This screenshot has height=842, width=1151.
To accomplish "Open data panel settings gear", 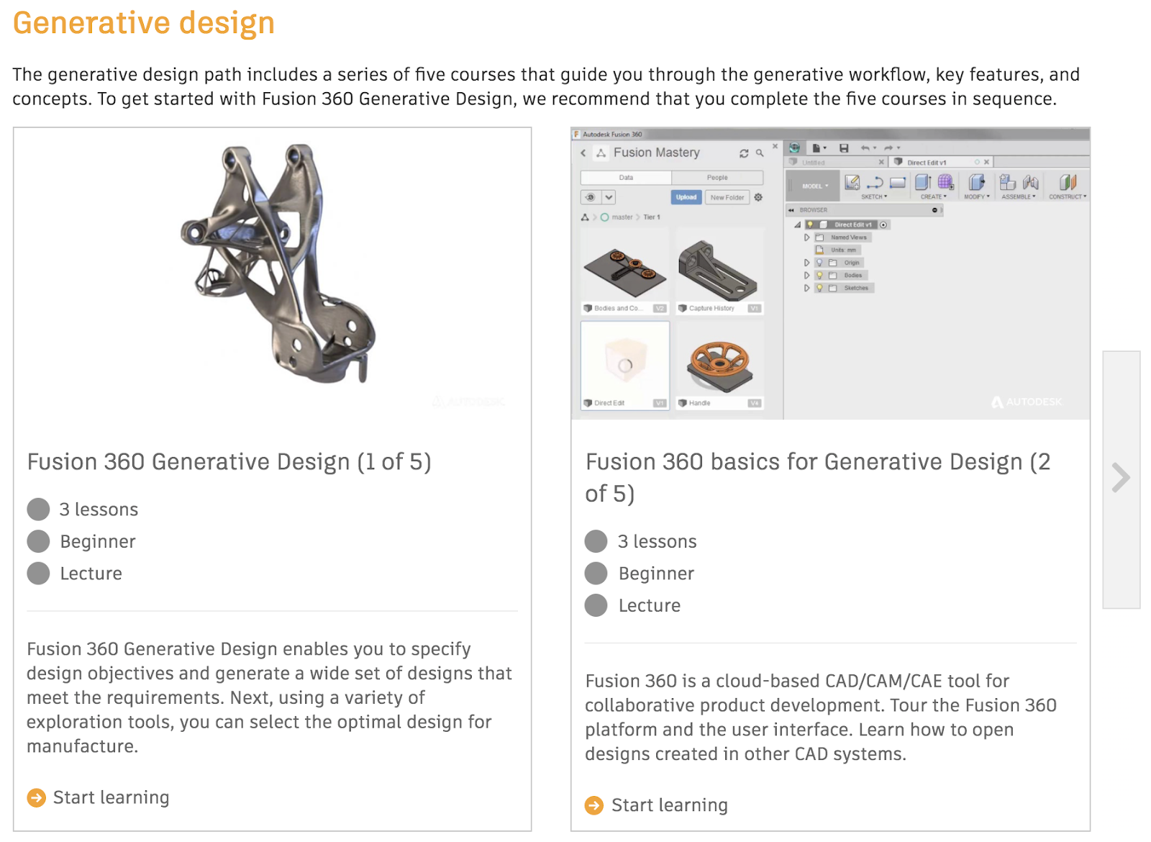I will coord(758,197).
